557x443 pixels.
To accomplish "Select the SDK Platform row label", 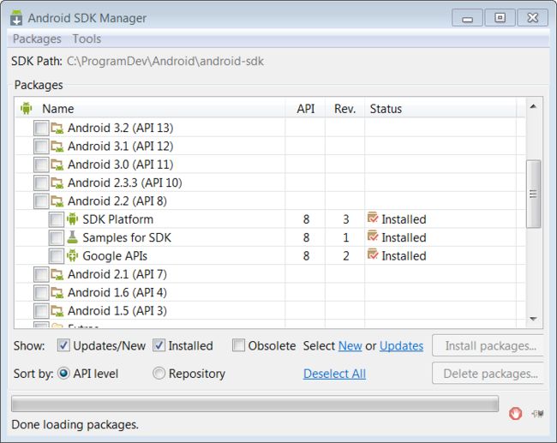I will click(x=118, y=219).
